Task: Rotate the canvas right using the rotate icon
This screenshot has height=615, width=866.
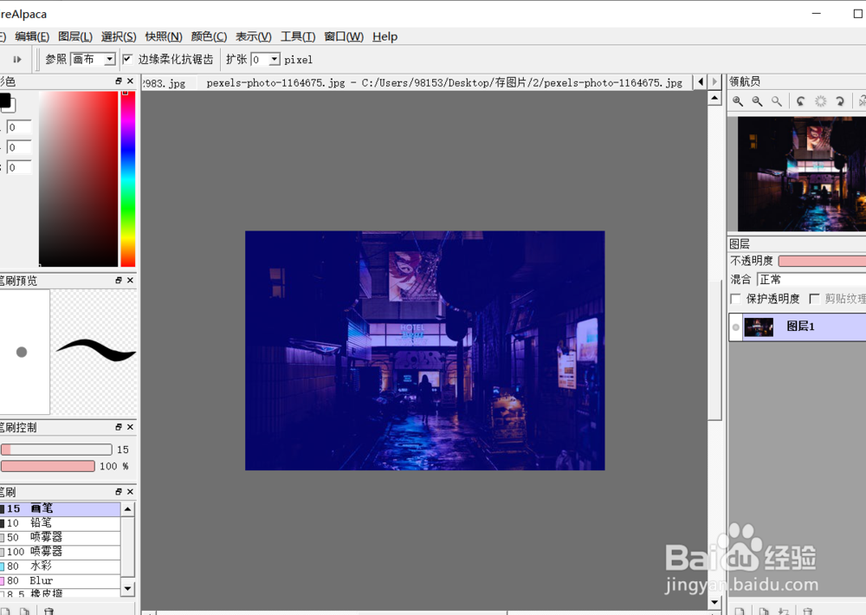Action: [840, 101]
